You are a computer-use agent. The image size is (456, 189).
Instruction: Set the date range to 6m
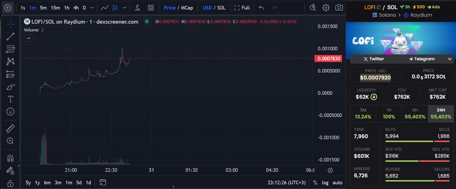click(47, 183)
